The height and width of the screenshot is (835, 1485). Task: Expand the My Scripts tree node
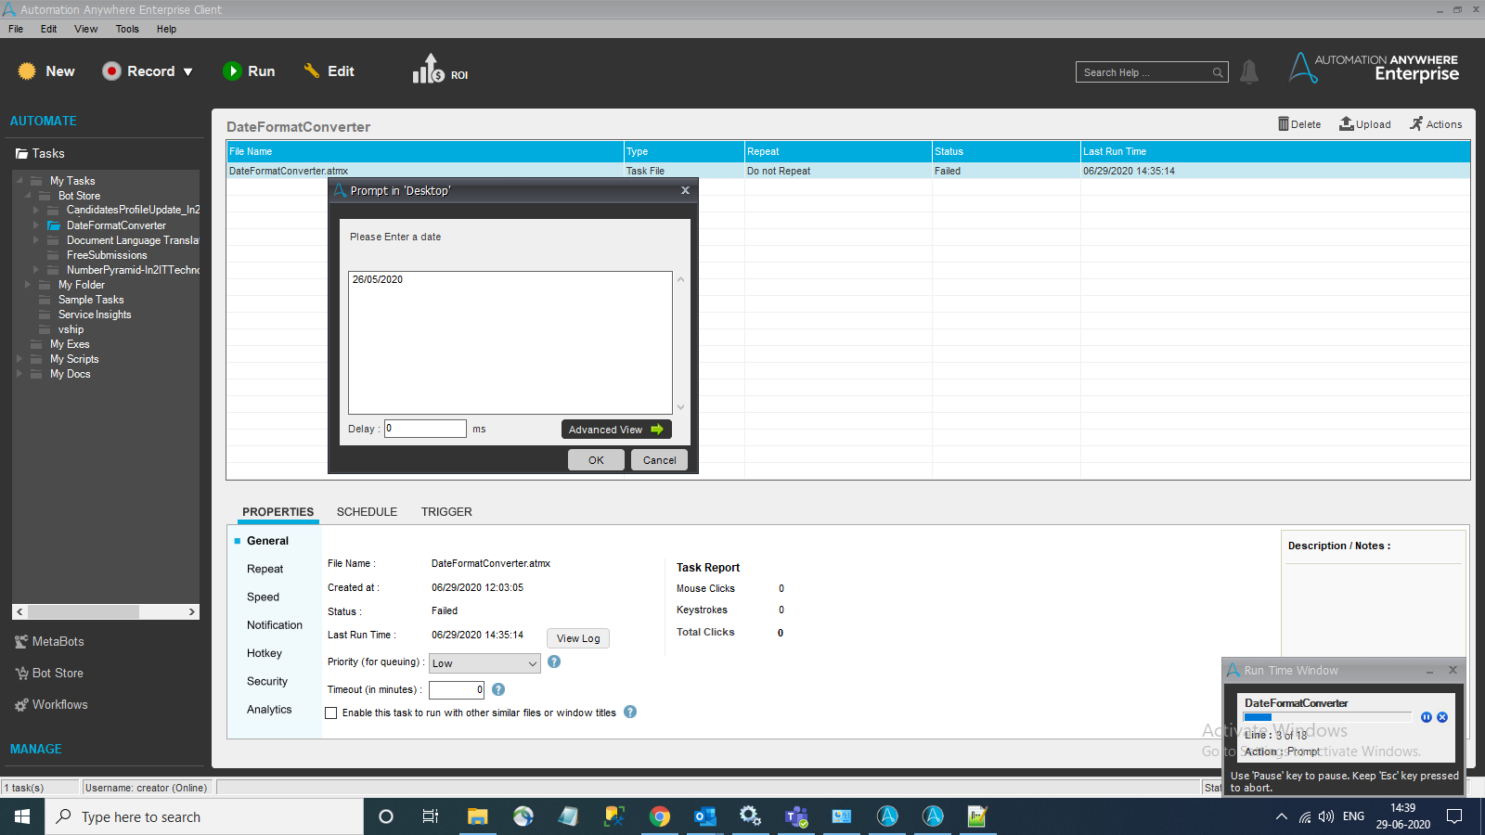click(19, 359)
